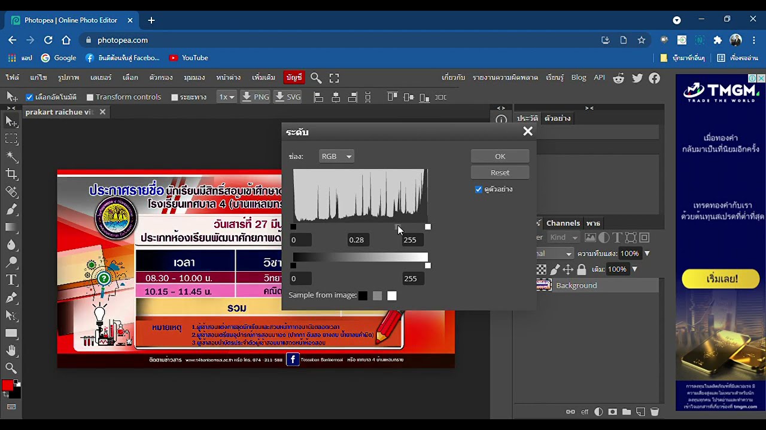Click the red บัญชี (Account) button
766x430 pixels.
(x=294, y=78)
